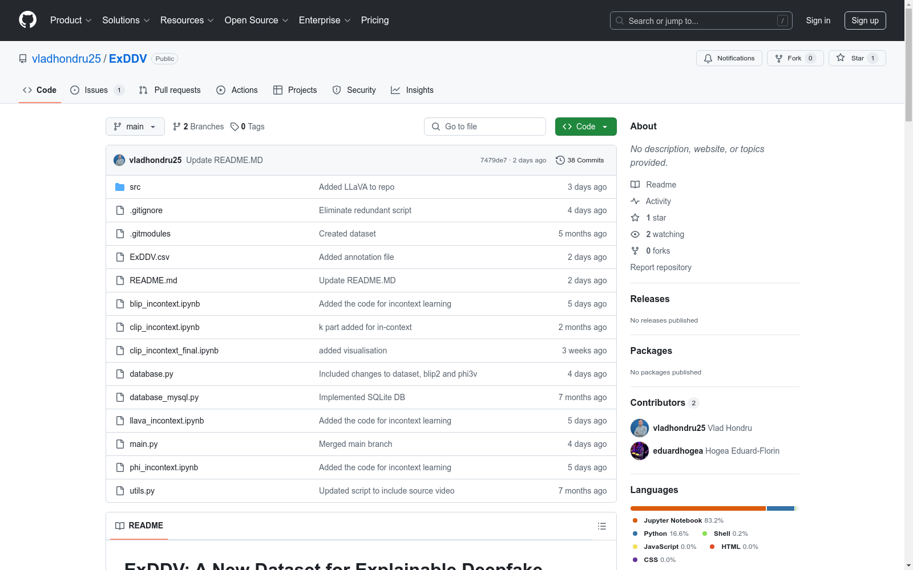Open the main branch selector dropdown
913x570 pixels.
[x=135, y=127]
